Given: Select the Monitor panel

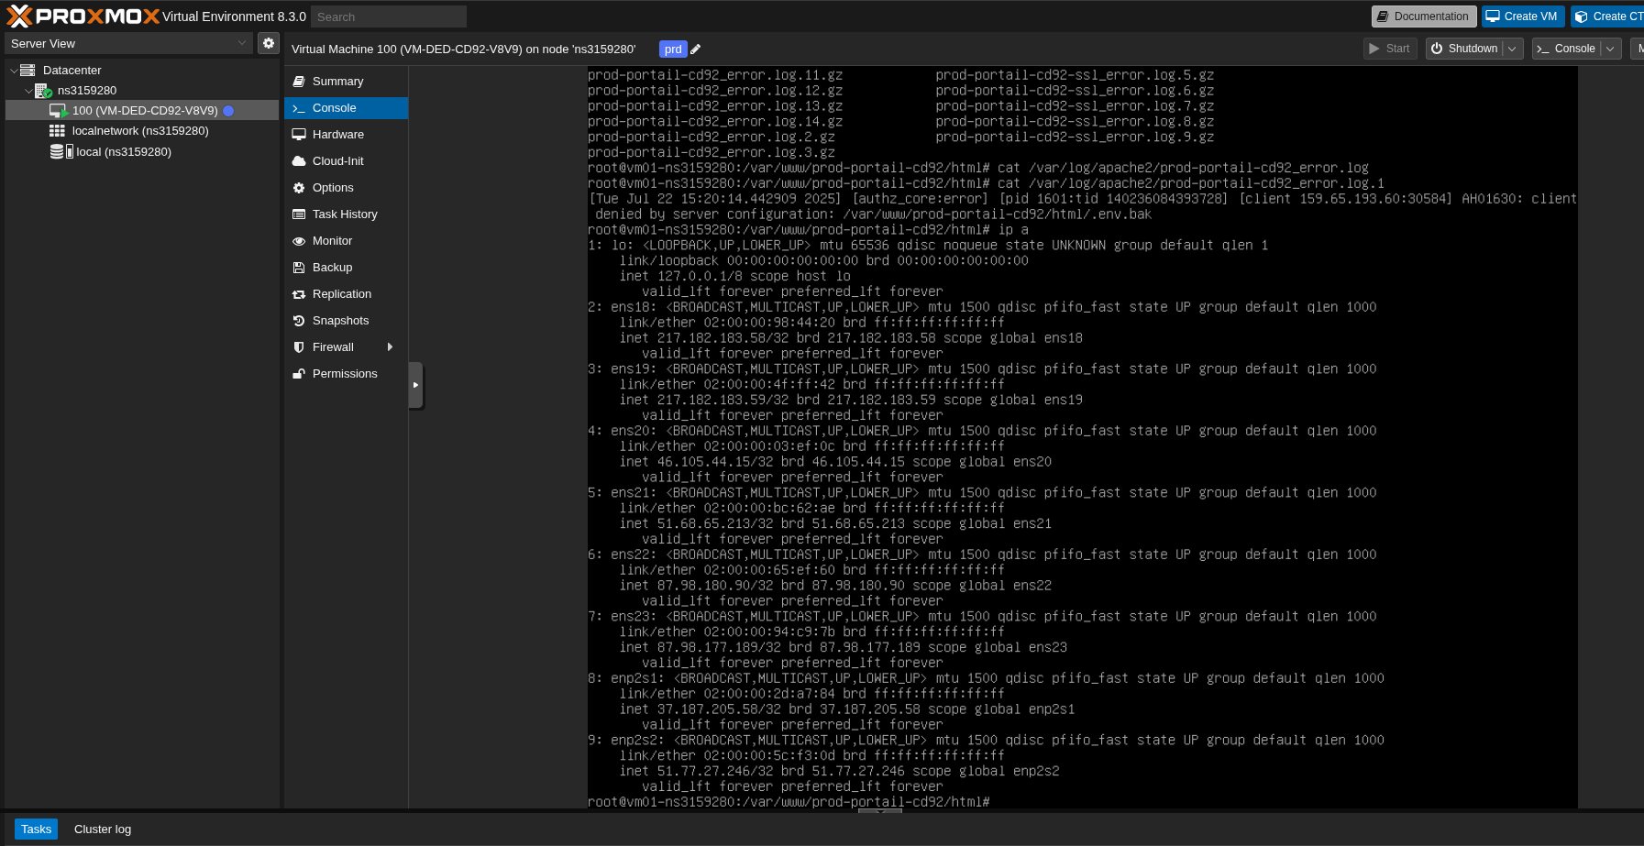Looking at the screenshot, I should (x=331, y=240).
